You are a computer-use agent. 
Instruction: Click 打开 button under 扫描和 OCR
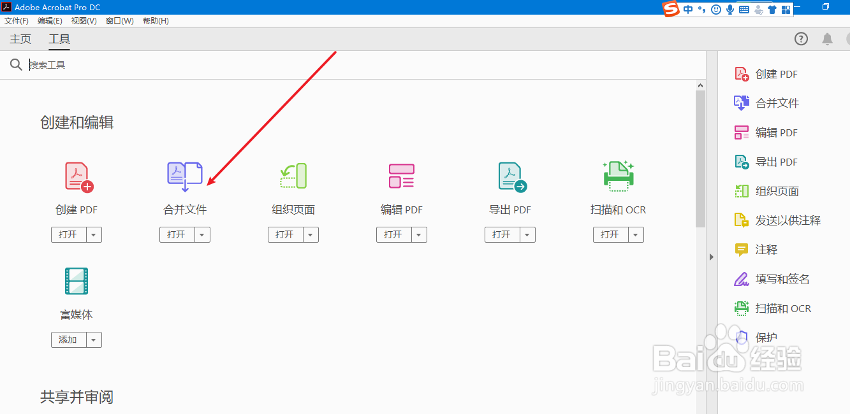point(610,234)
